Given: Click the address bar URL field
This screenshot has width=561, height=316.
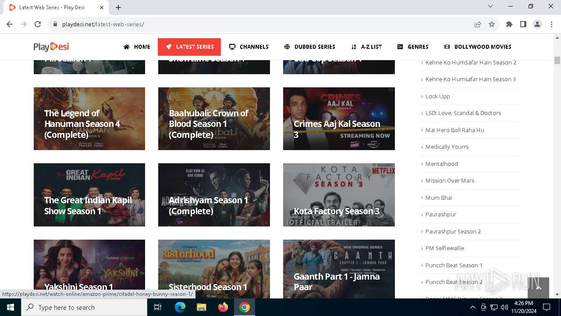Looking at the screenshot, I should (x=263, y=24).
